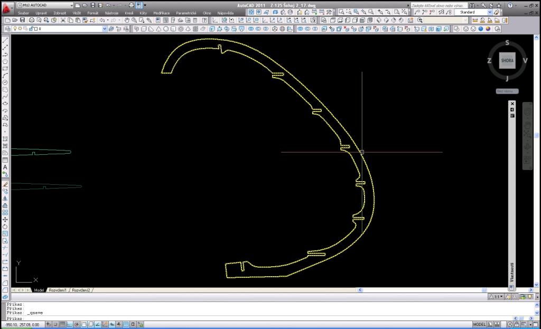This screenshot has width=541, height=329.
Task: Click the Cut scissors icon
Action: coord(63,20)
